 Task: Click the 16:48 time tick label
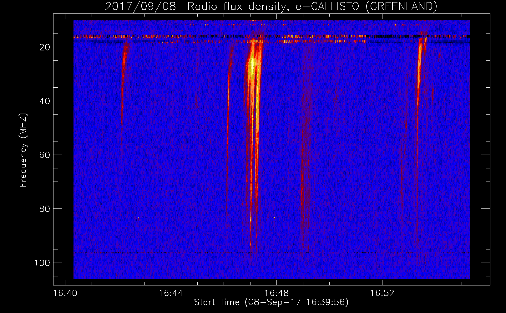(x=276, y=293)
